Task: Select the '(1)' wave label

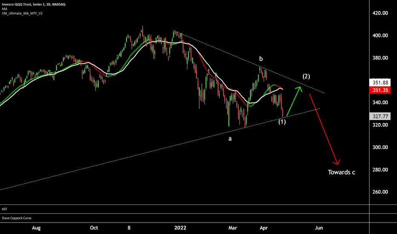Action: [282, 122]
